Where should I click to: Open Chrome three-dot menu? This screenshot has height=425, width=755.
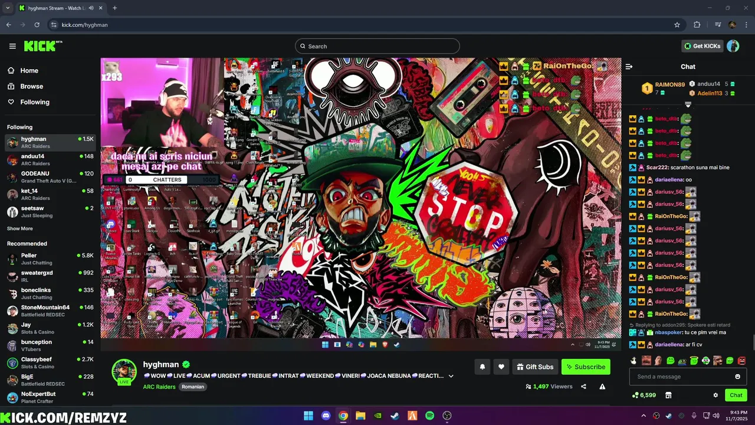pos(747,25)
